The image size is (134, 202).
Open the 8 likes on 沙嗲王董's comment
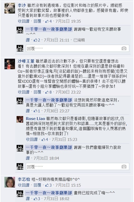(x=49, y=92)
